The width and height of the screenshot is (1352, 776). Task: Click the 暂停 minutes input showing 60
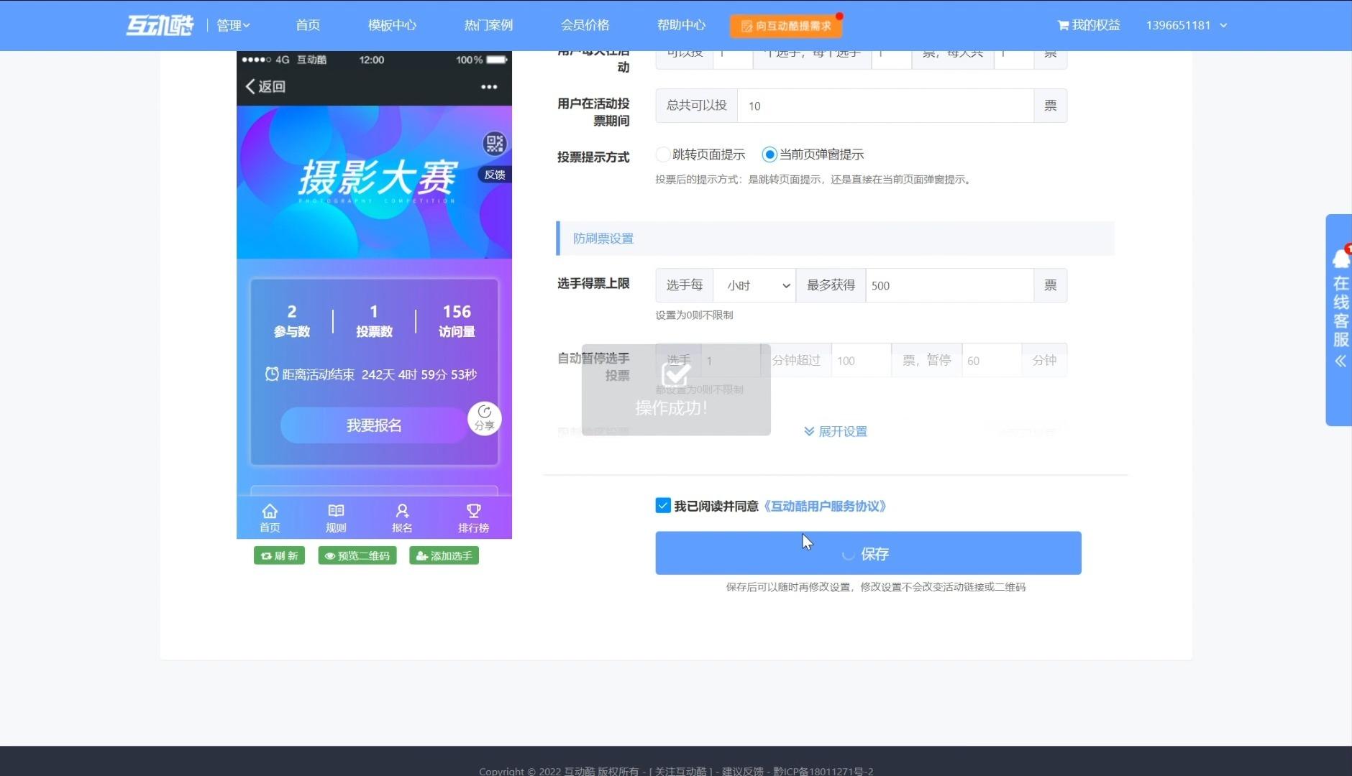coord(992,360)
